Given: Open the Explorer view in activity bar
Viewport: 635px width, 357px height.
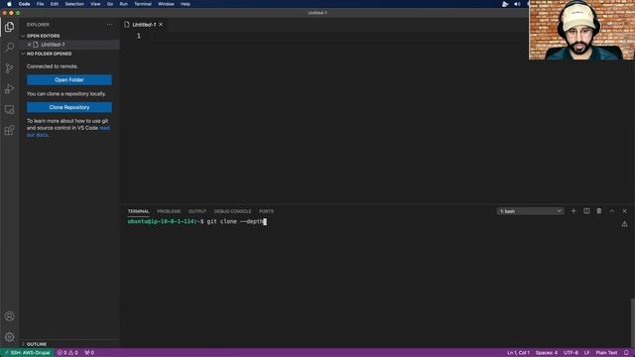Looking at the screenshot, I should click(x=9, y=27).
